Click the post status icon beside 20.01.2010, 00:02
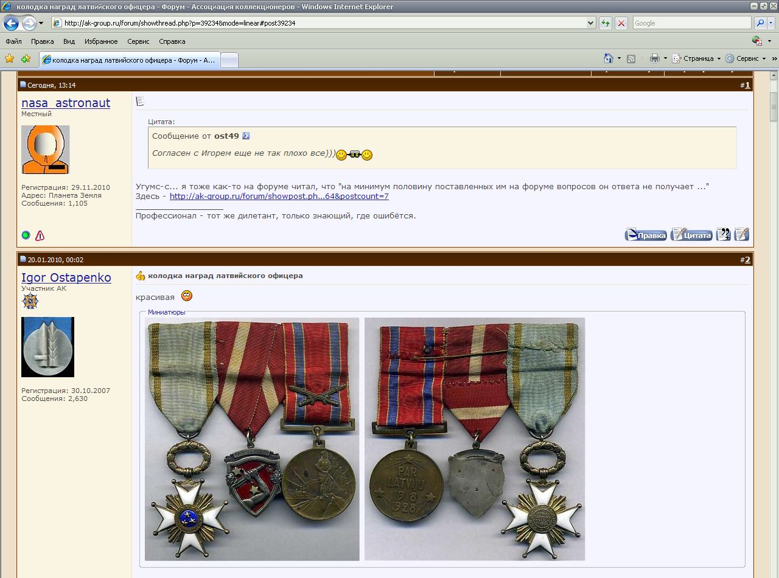Viewport: 779px width, 578px height. 23,260
